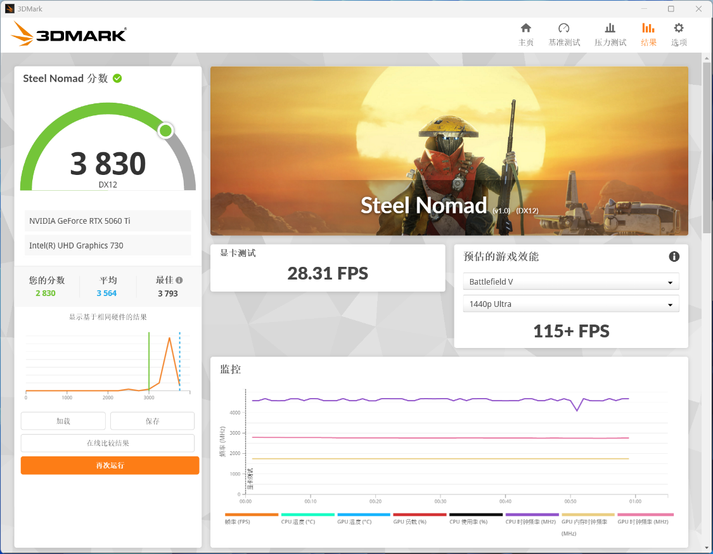Click the 3DMark title bar app icon

tap(10, 9)
